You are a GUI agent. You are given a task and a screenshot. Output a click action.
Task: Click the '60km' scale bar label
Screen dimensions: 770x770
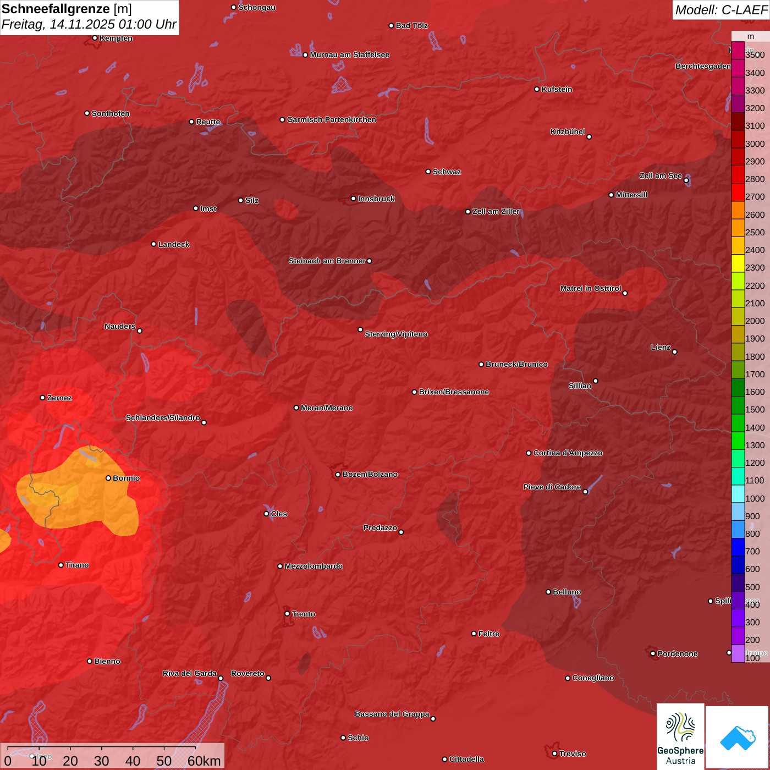coord(204,761)
